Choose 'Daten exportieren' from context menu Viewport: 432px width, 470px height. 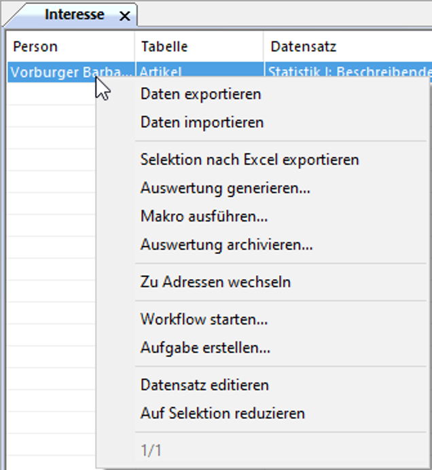(200, 94)
